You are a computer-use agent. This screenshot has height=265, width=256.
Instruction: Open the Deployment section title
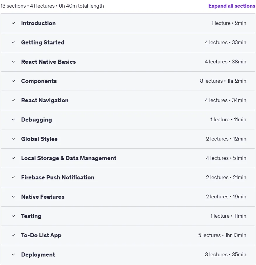pos(38,254)
